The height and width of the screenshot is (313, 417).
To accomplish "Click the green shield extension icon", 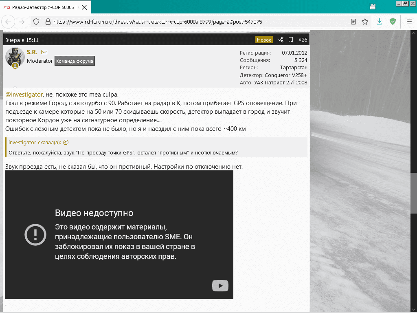I will click(393, 22).
